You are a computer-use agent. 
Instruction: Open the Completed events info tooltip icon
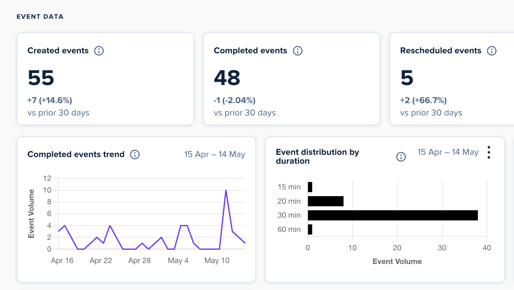point(298,51)
